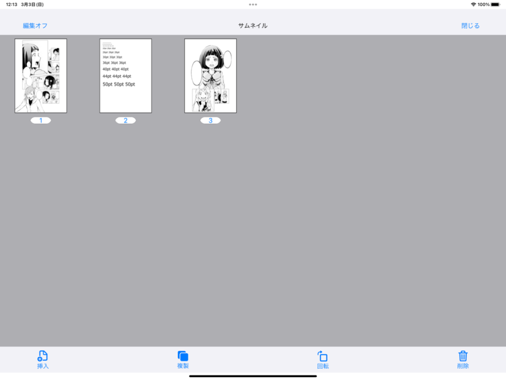Select page 3 manga girl thumbnail
This screenshot has height=380, width=506.
(211, 76)
